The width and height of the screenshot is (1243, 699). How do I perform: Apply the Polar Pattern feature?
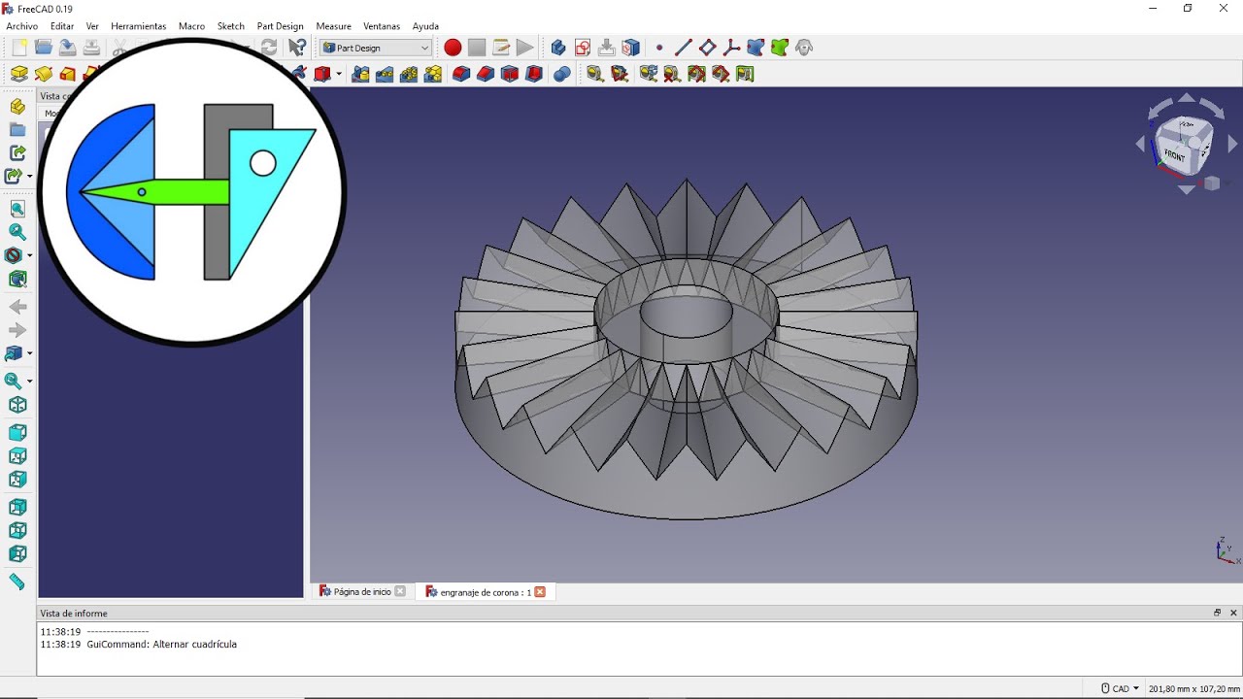coord(409,74)
